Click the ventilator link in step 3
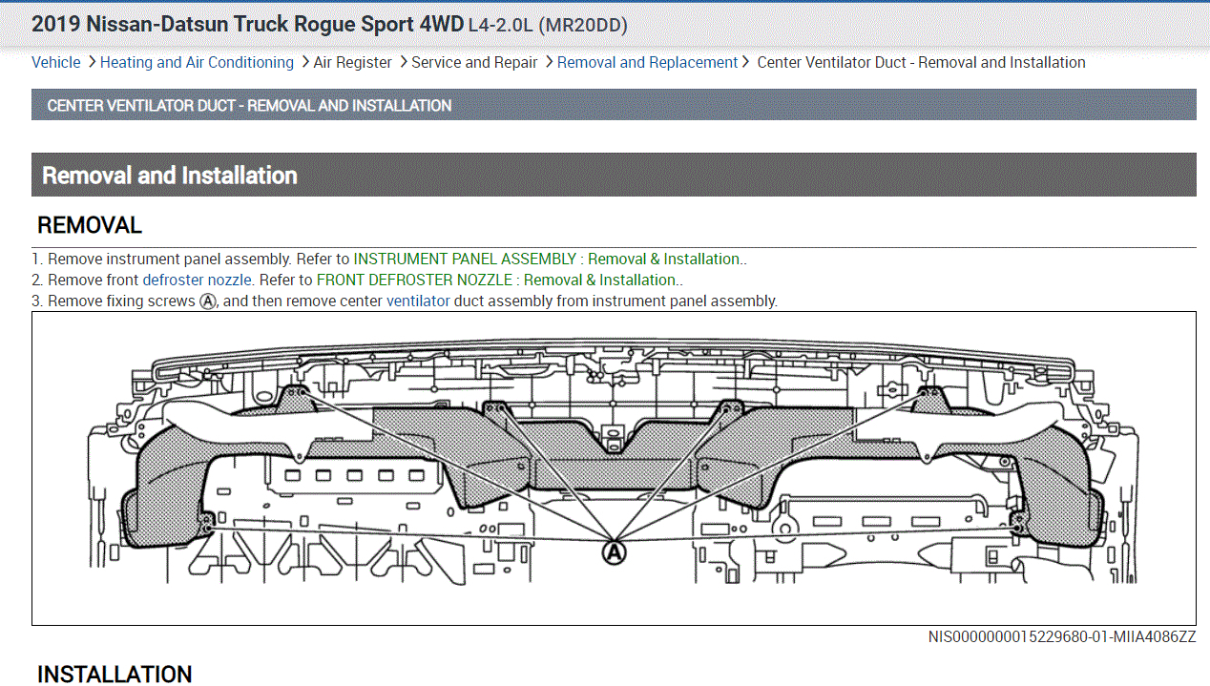The width and height of the screenshot is (1210, 686). point(418,301)
